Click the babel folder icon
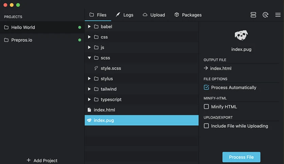 point(96,26)
